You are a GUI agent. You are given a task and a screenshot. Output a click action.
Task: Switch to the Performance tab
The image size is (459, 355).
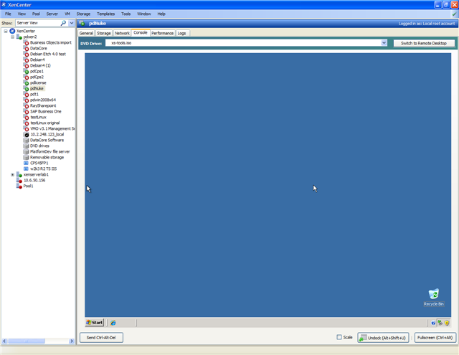coord(162,33)
